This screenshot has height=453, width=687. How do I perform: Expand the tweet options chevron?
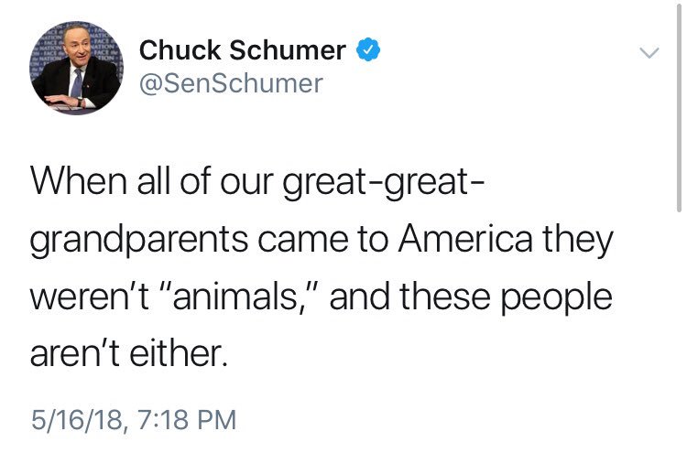[649, 53]
